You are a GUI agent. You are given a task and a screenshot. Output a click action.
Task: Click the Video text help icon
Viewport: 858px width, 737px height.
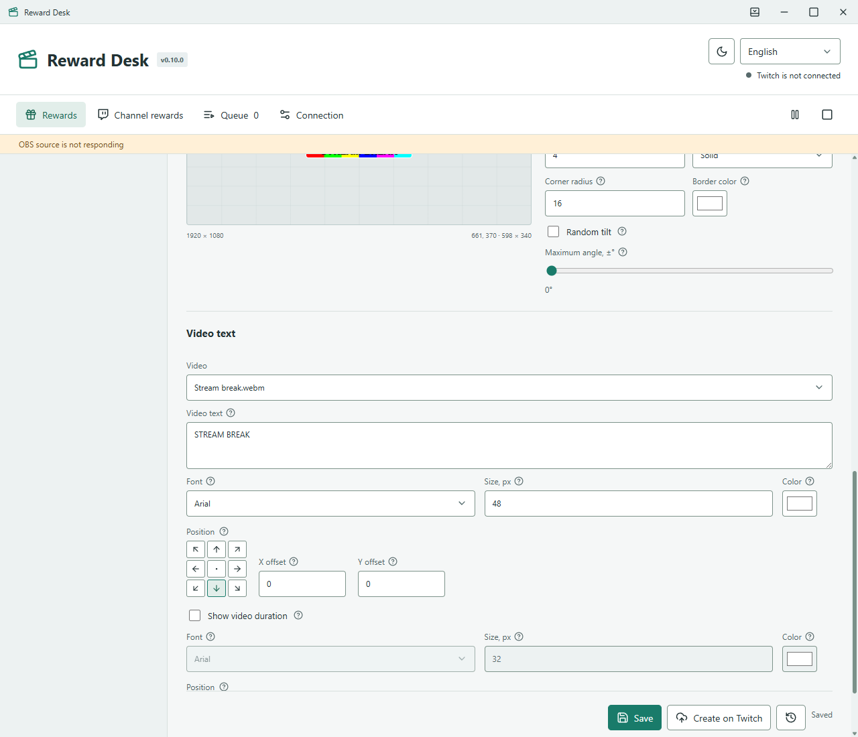[231, 413]
